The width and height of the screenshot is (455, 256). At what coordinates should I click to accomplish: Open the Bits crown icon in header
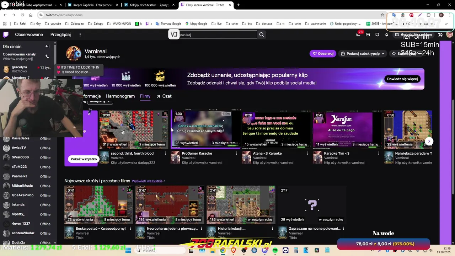pyautogui.click(x=387, y=34)
